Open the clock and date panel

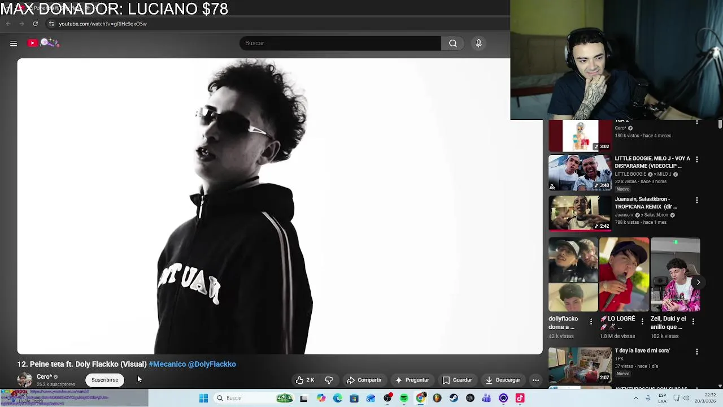point(705,398)
